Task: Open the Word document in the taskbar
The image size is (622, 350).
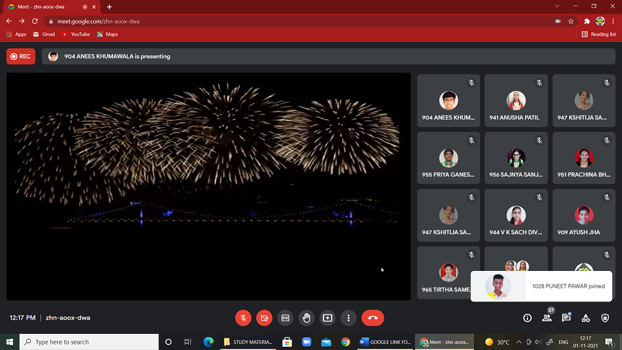Action: click(x=384, y=342)
